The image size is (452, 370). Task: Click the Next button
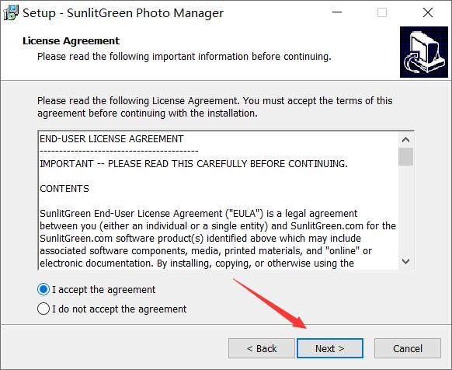pyautogui.click(x=330, y=348)
